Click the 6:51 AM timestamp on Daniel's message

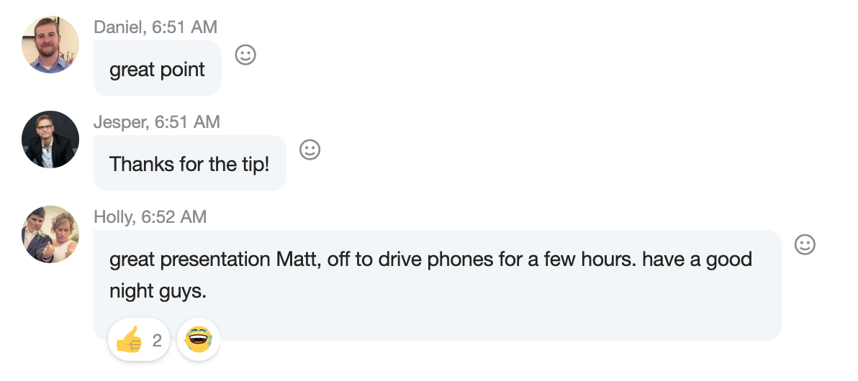click(184, 27)
